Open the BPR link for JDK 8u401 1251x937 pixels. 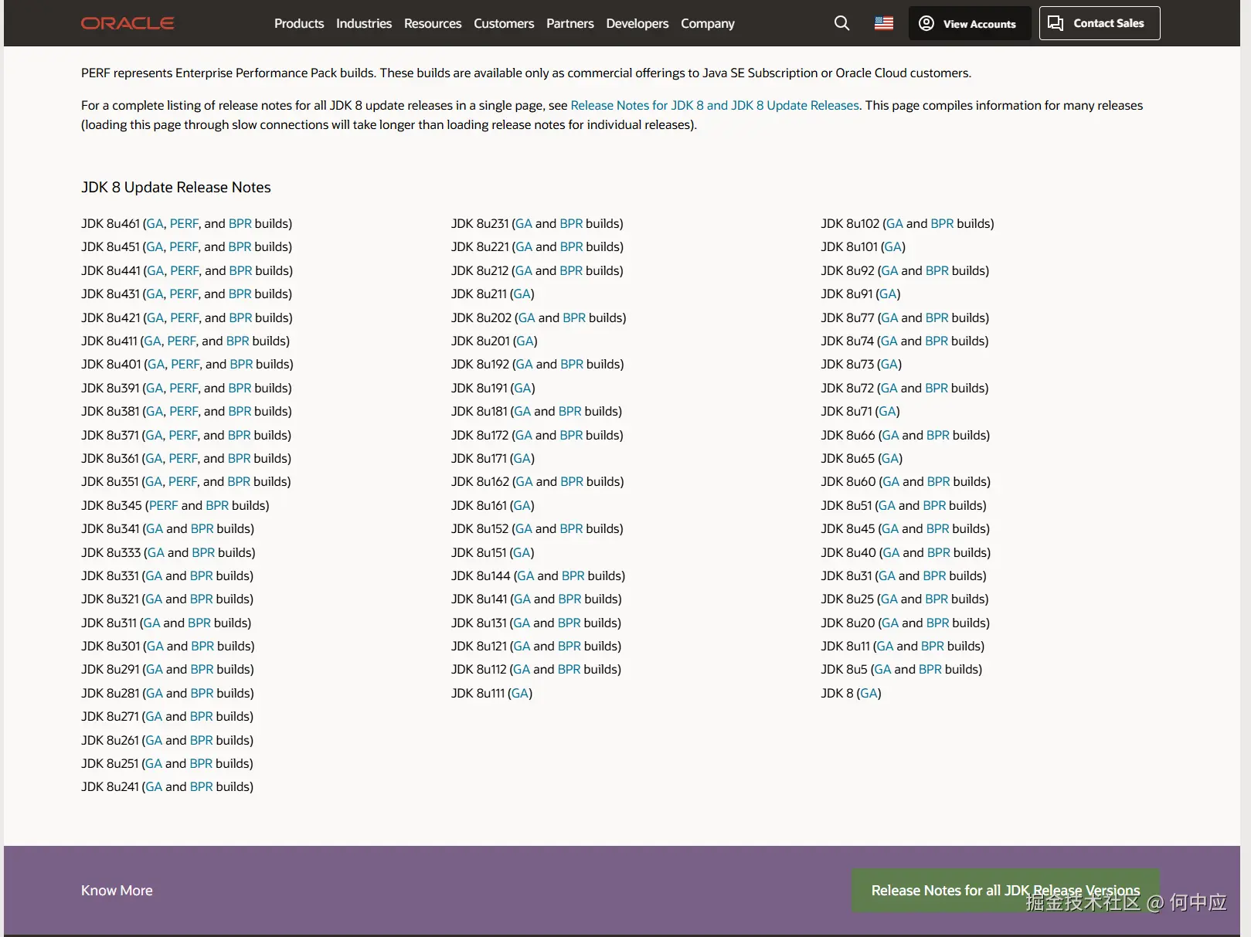tap(241, 364)
